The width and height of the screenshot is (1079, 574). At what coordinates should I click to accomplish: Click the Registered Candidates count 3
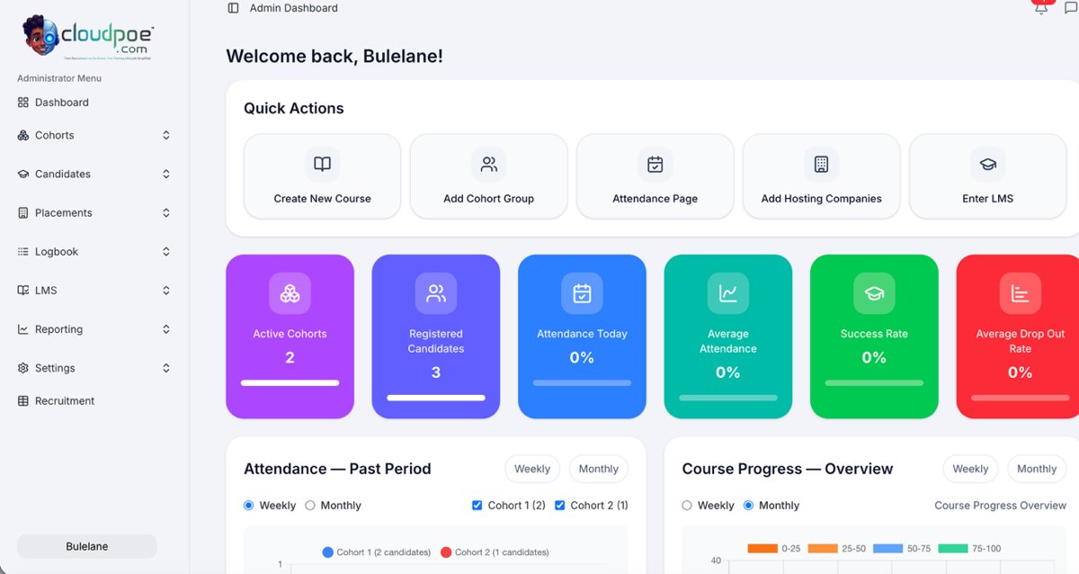coord(436,372)
